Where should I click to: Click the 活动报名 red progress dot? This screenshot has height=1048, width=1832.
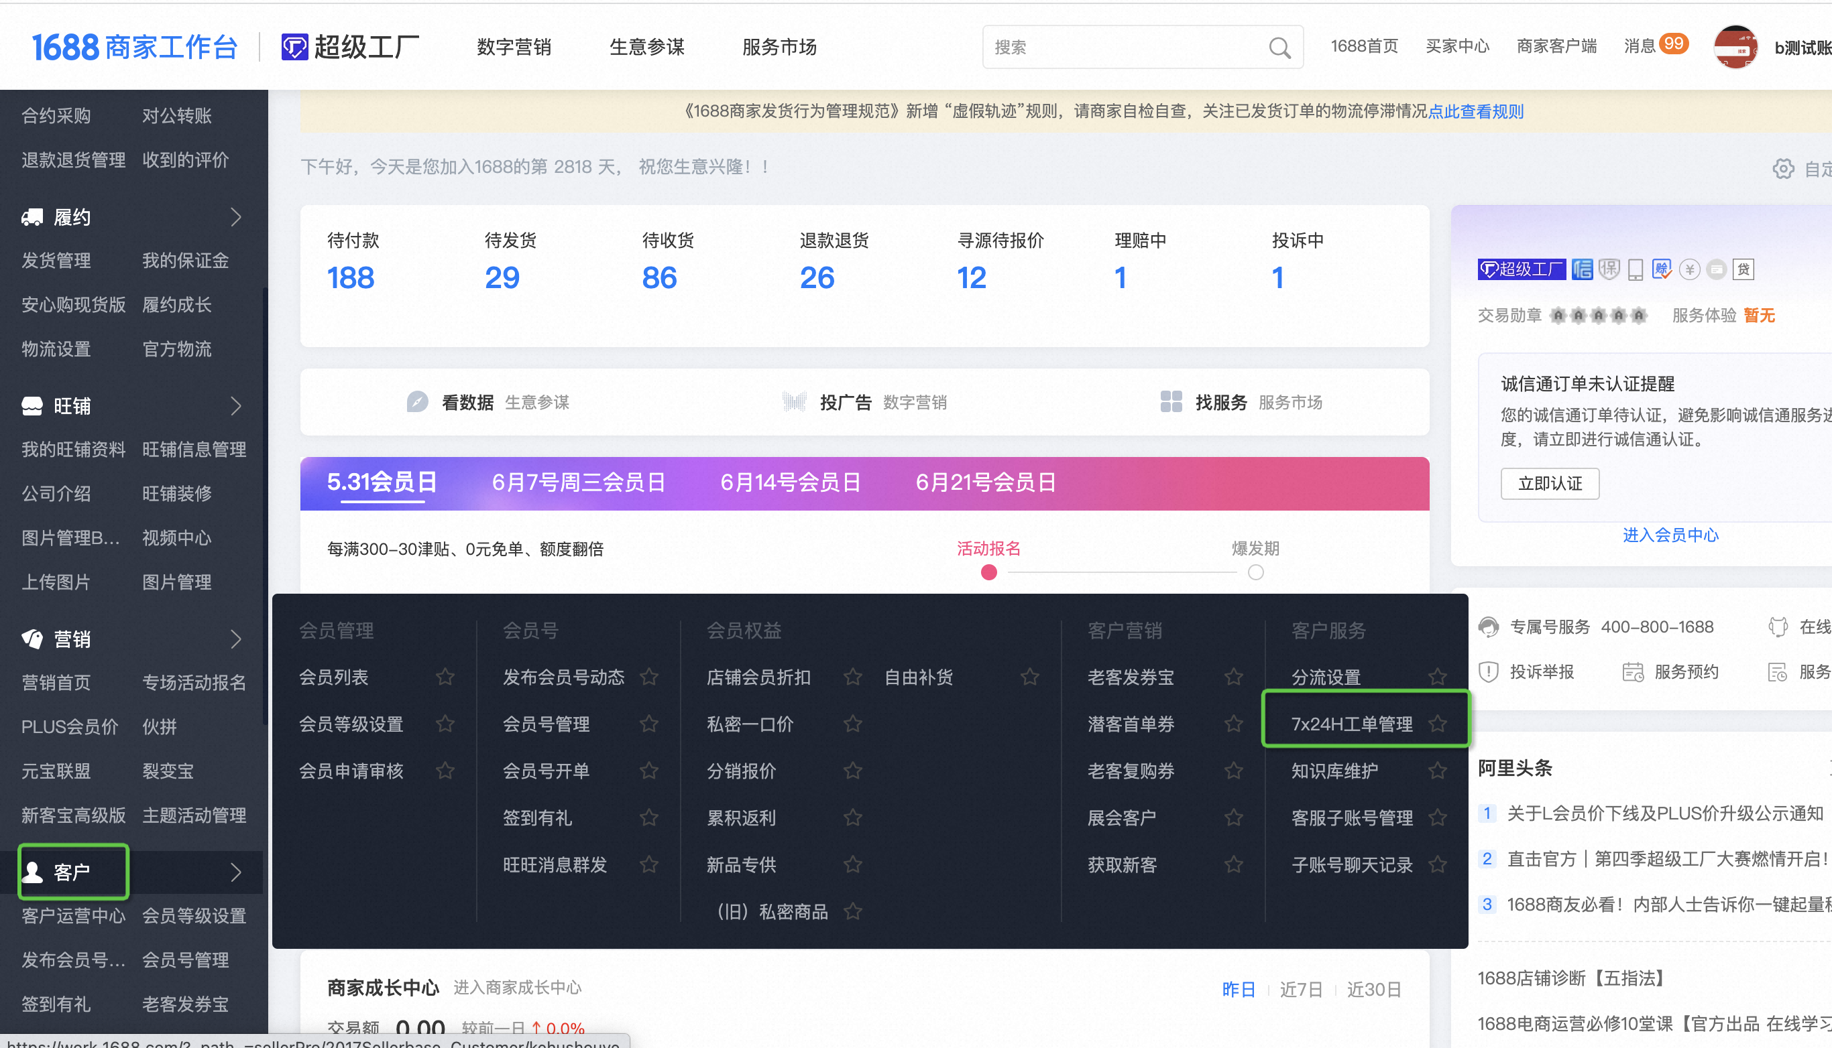(988, 572)
